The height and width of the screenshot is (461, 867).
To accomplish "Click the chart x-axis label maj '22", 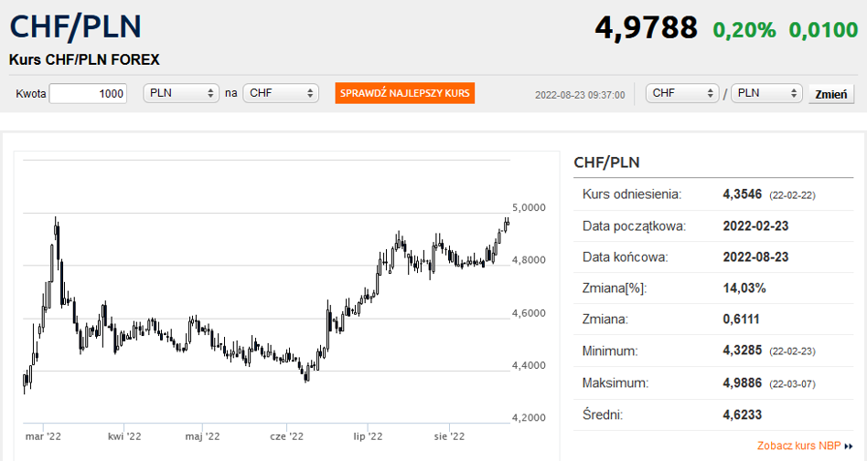I will pos(202,436).
